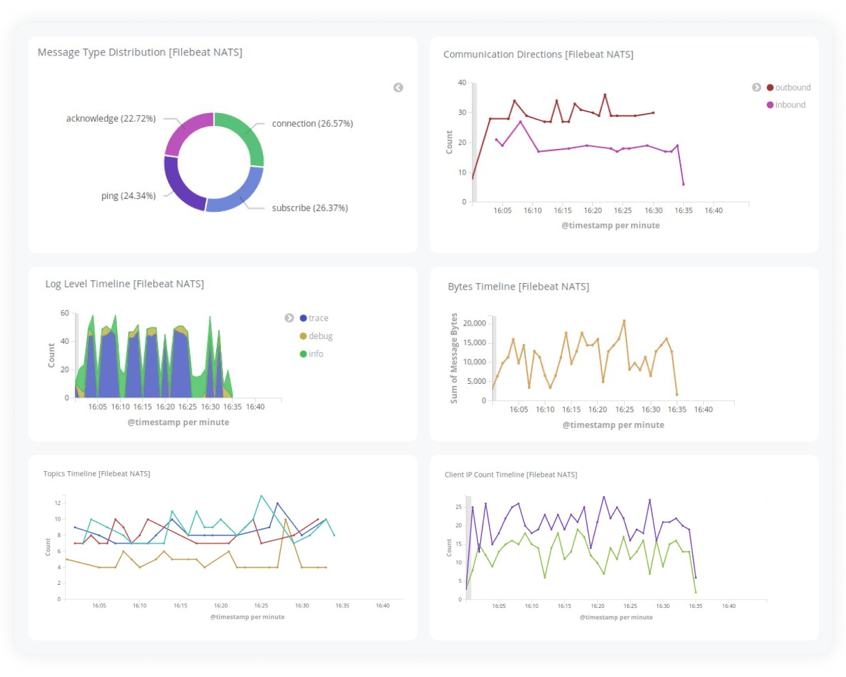Viewport: 846px width, 677px height.
Task: Click the connection (26.57%) donut label
Action: tap(312, 123)
